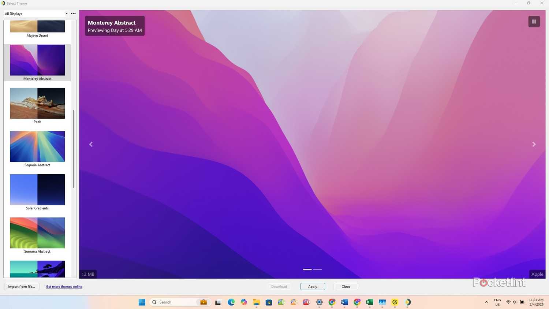The width and height of the screenshot is (549, 309).
Task: Pause the theme preview slideshow
Action: click(x=534, y=21)
